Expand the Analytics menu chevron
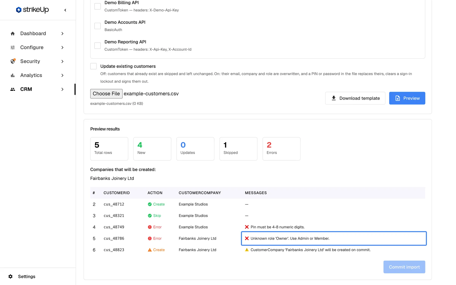Screen dimensions: 456x285 [x=62, y=75]
